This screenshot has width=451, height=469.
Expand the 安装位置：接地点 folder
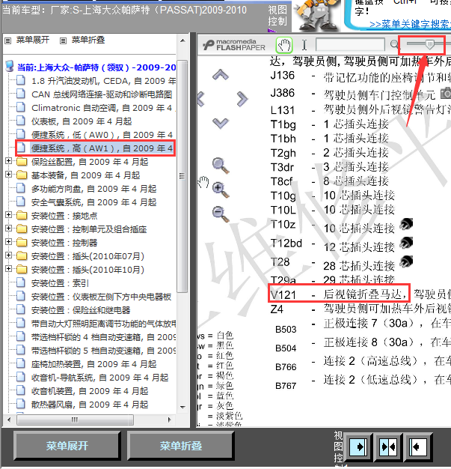[x=9, y=214]
